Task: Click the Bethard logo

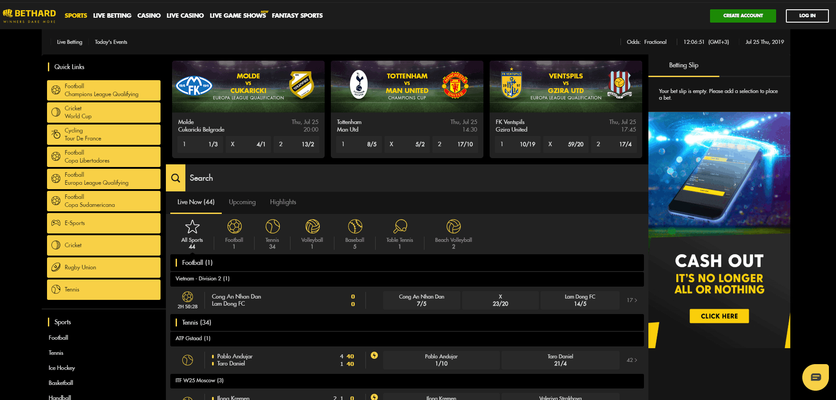Action: click(29, 16)
